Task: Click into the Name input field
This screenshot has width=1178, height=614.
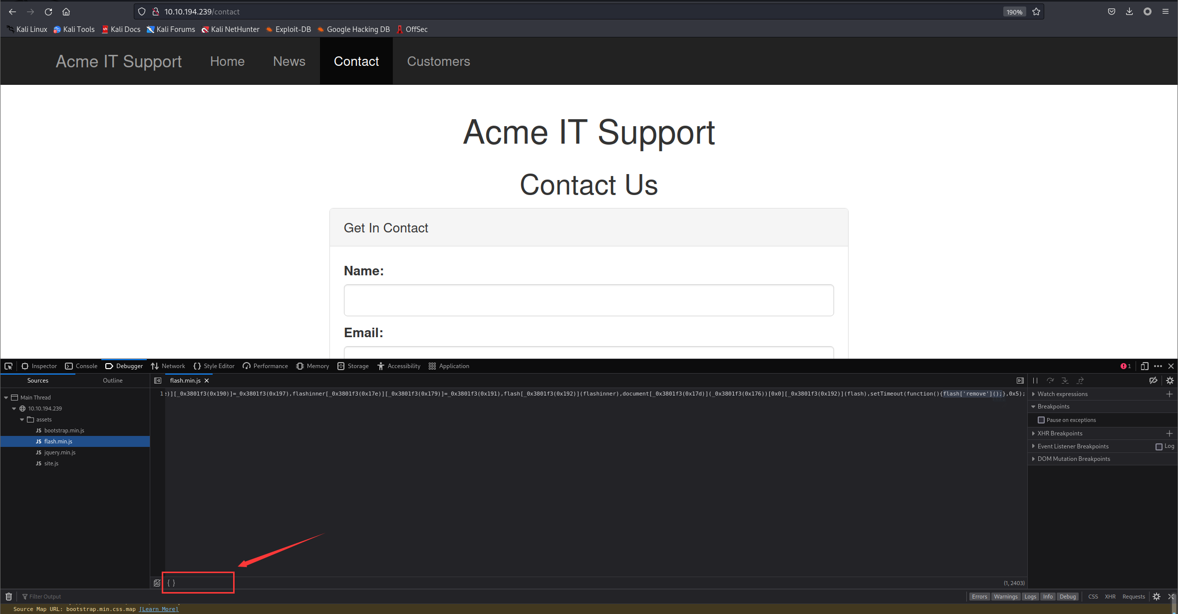Action: pyautogui.click(x=589, y=300)
